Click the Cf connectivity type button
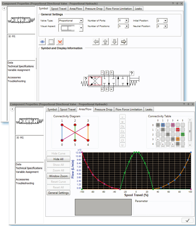The width and height of the screenshot is (196, 226). (122, 140)
